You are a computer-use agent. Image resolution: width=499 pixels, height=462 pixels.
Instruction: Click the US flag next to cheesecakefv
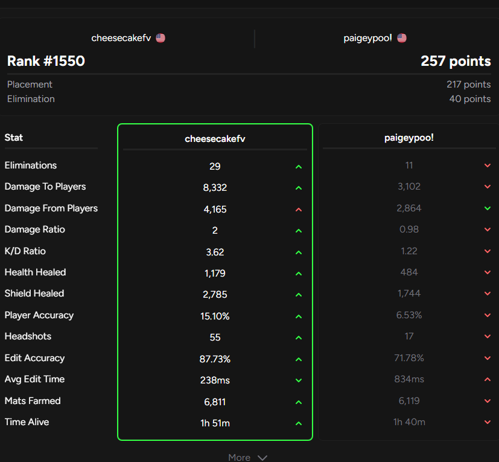click(161, 38)
